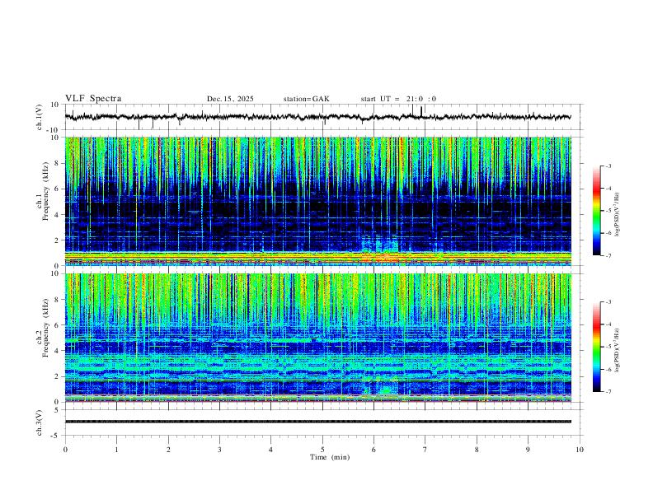This screenshot has height=504, width=653.
Task: Select the "Dec. 15, 2025" date label
Action: pyautogui.click(x=230, y=99)
